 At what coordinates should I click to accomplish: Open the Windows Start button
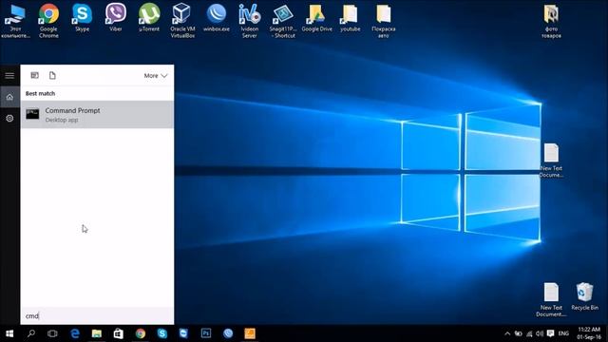point(9,333)
